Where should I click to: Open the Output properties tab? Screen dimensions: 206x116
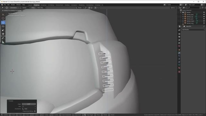179,37
